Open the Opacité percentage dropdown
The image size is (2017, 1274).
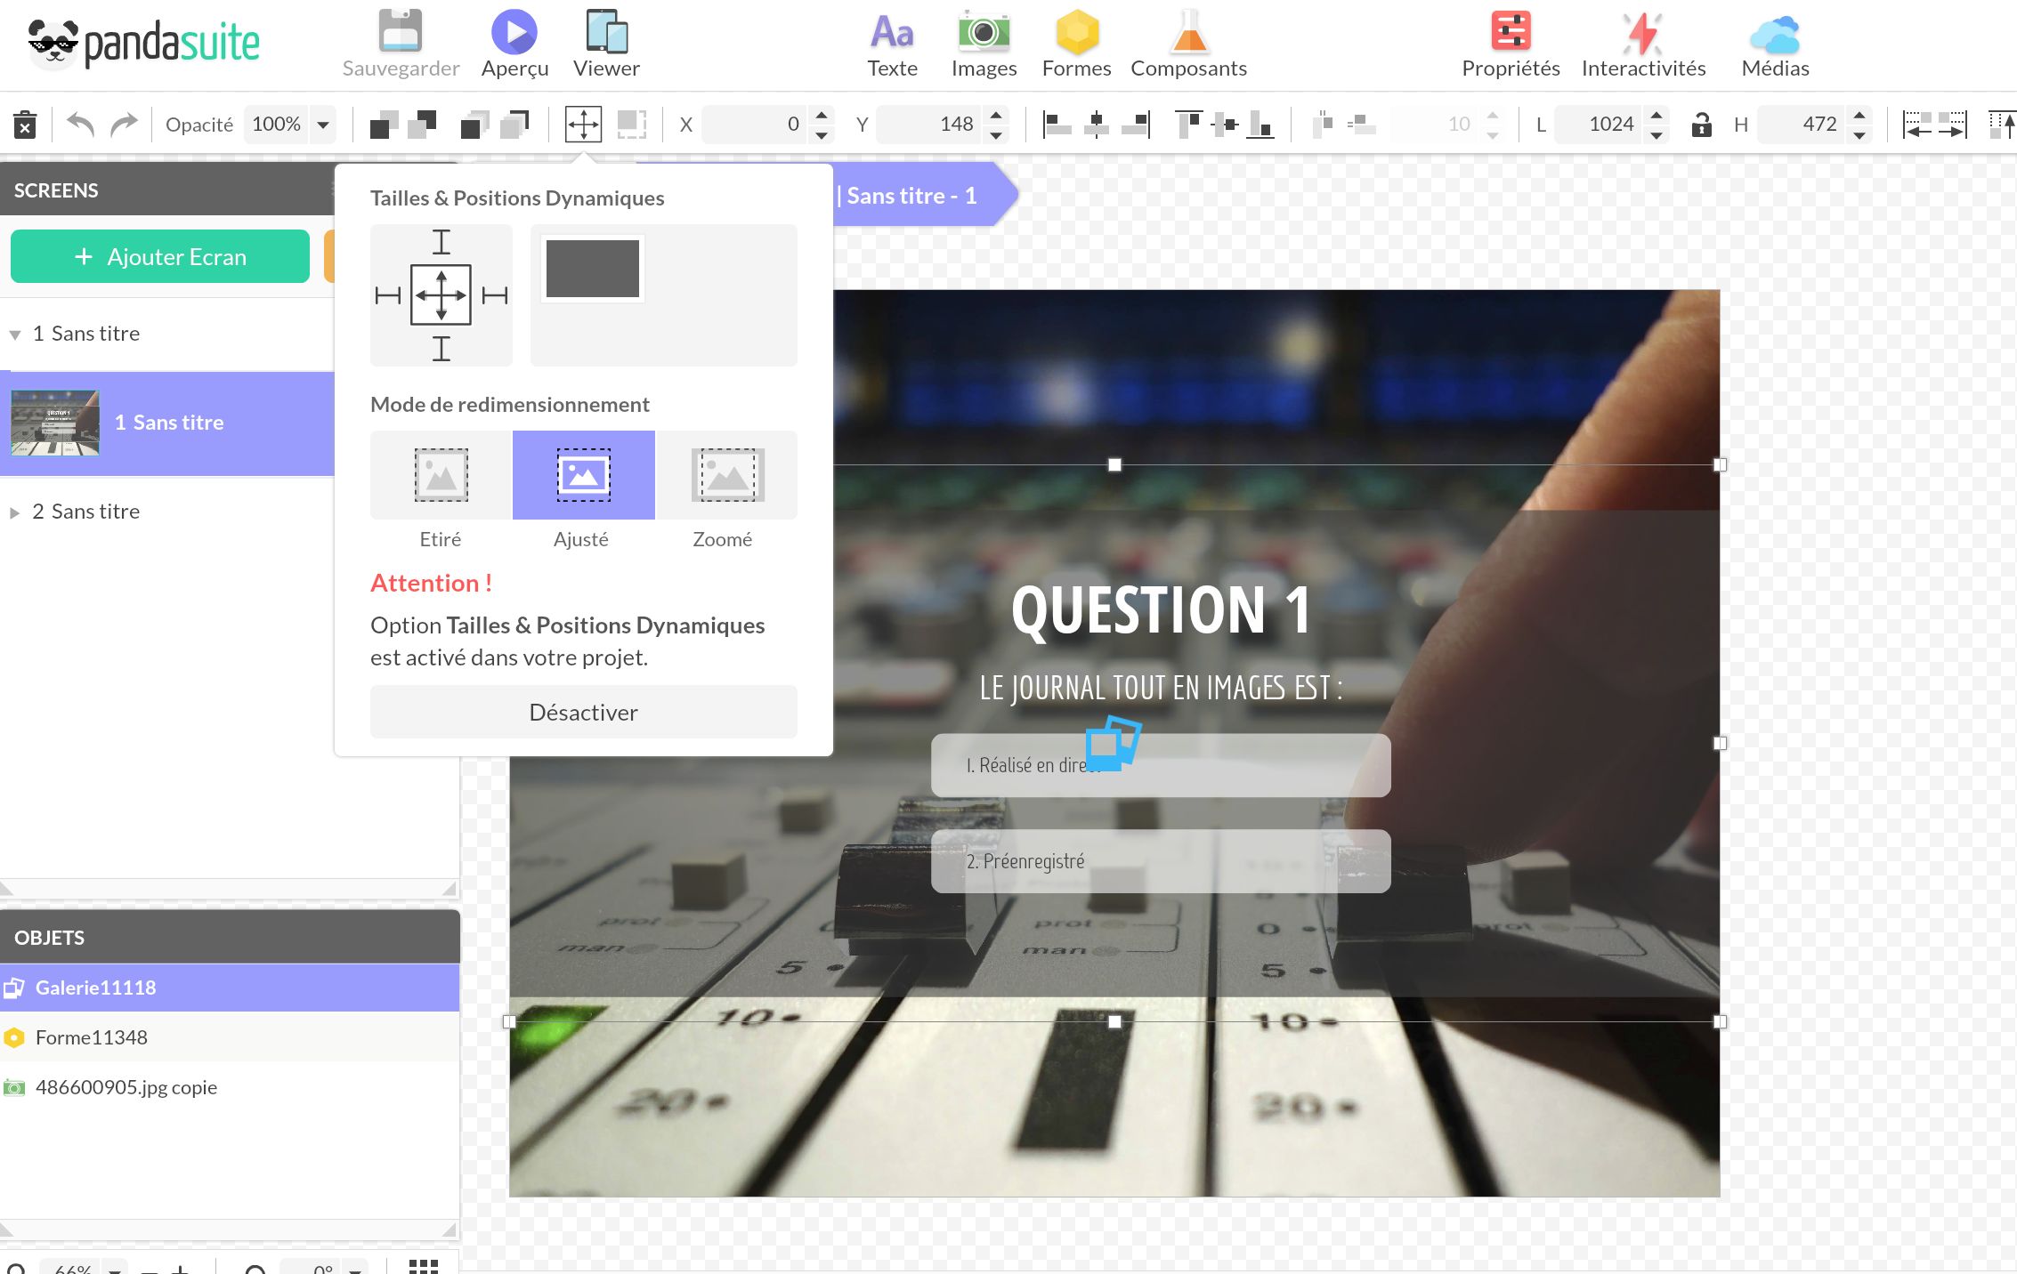click(x=323, y=125)
